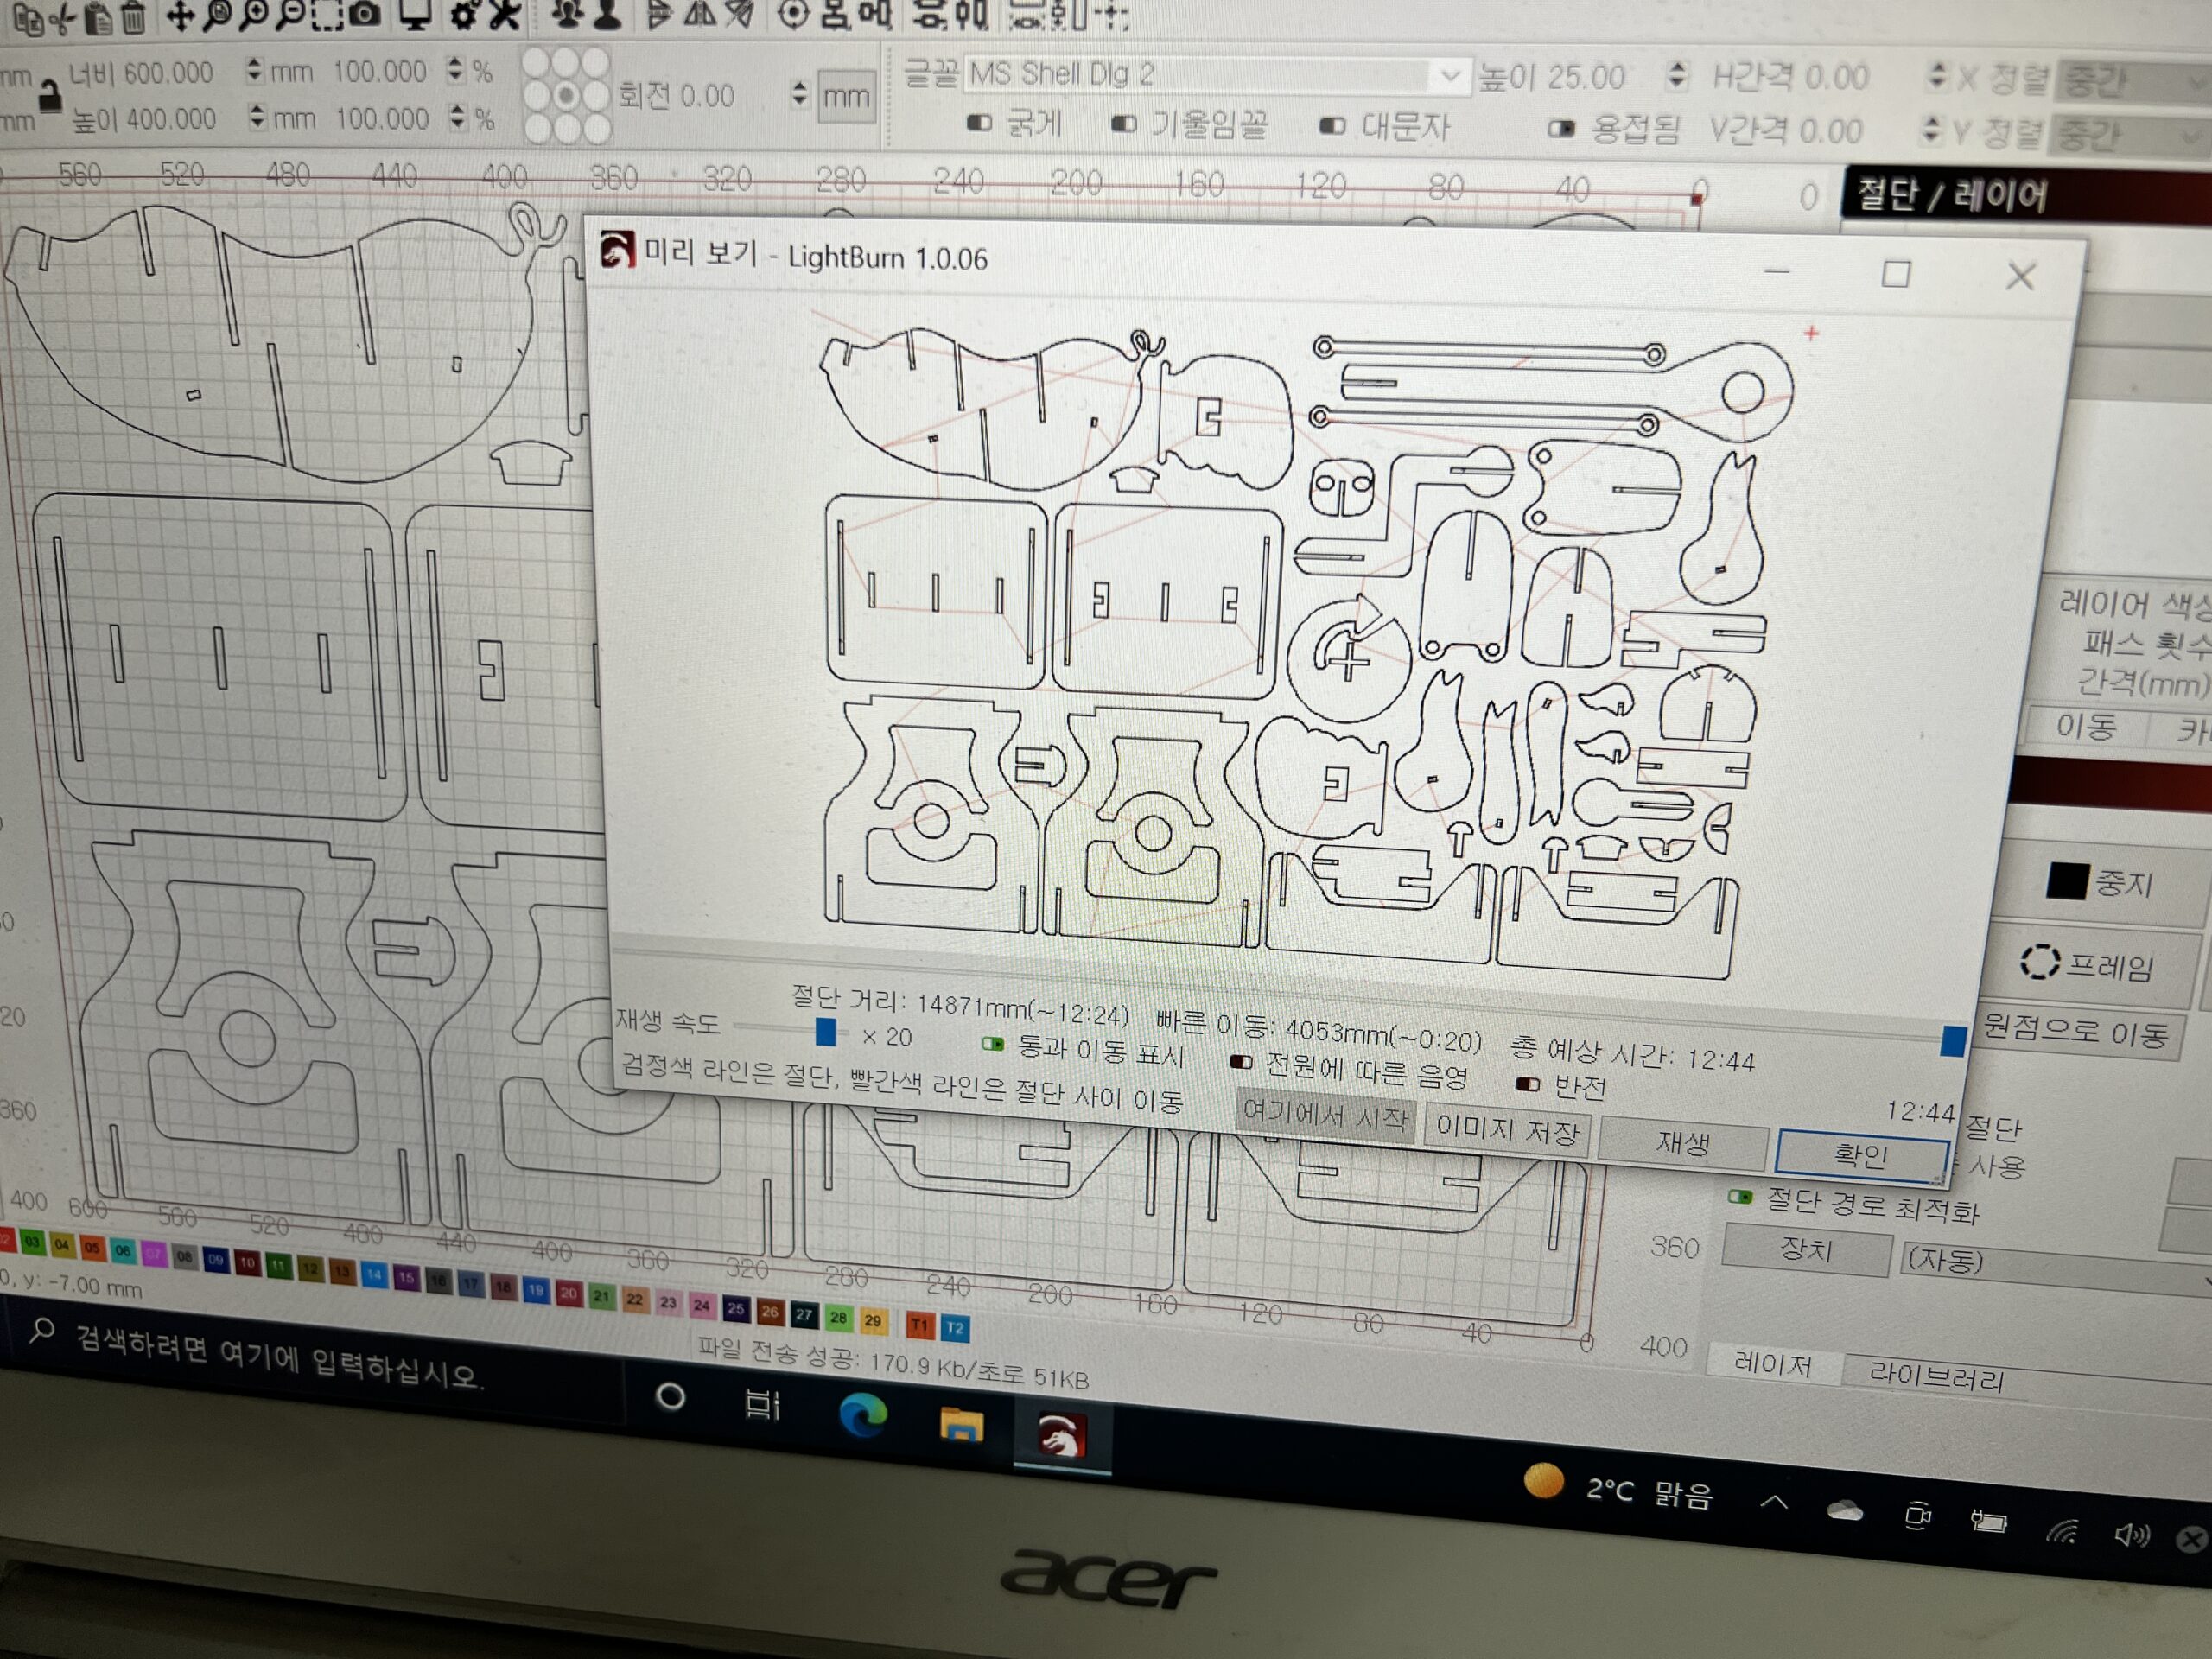Click the 확인 button in preview

pyautogui.click(x=1860, y=1155)
